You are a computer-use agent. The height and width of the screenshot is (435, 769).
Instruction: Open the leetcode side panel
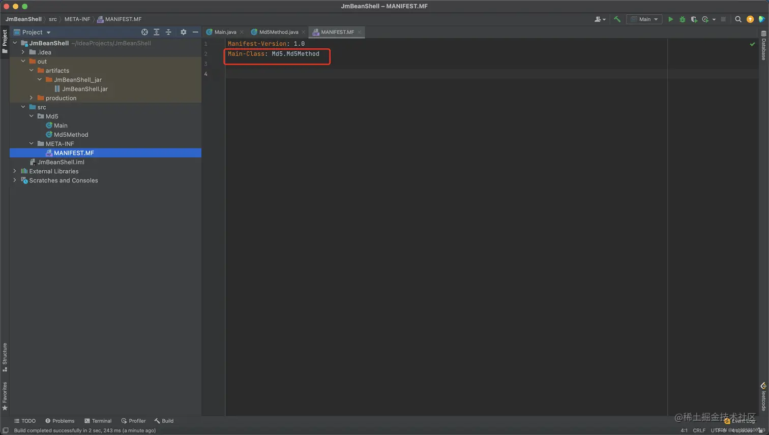click(763, 396)
